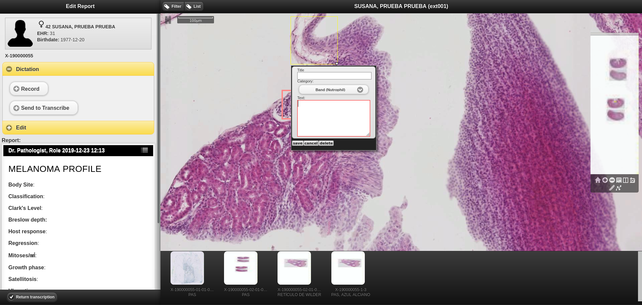Image resolution: width=642 pixels, height=305 pixels.
Task: Select the RETÍCULO DE WILDER slide thumbnail
Action: point(294,268)
